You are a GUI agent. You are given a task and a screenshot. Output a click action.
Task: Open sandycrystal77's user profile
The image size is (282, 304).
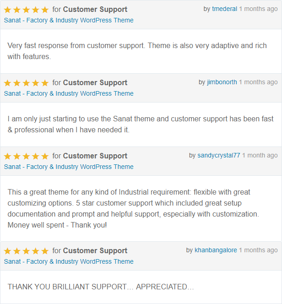tap(218, 156)
